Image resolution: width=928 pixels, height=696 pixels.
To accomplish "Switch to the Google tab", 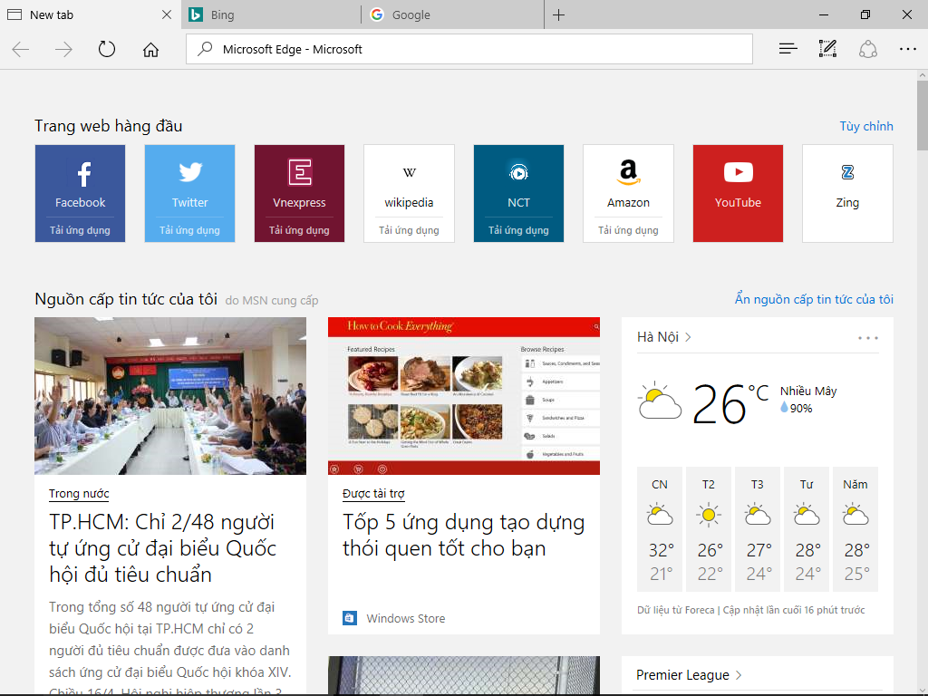I will point(453,14).
